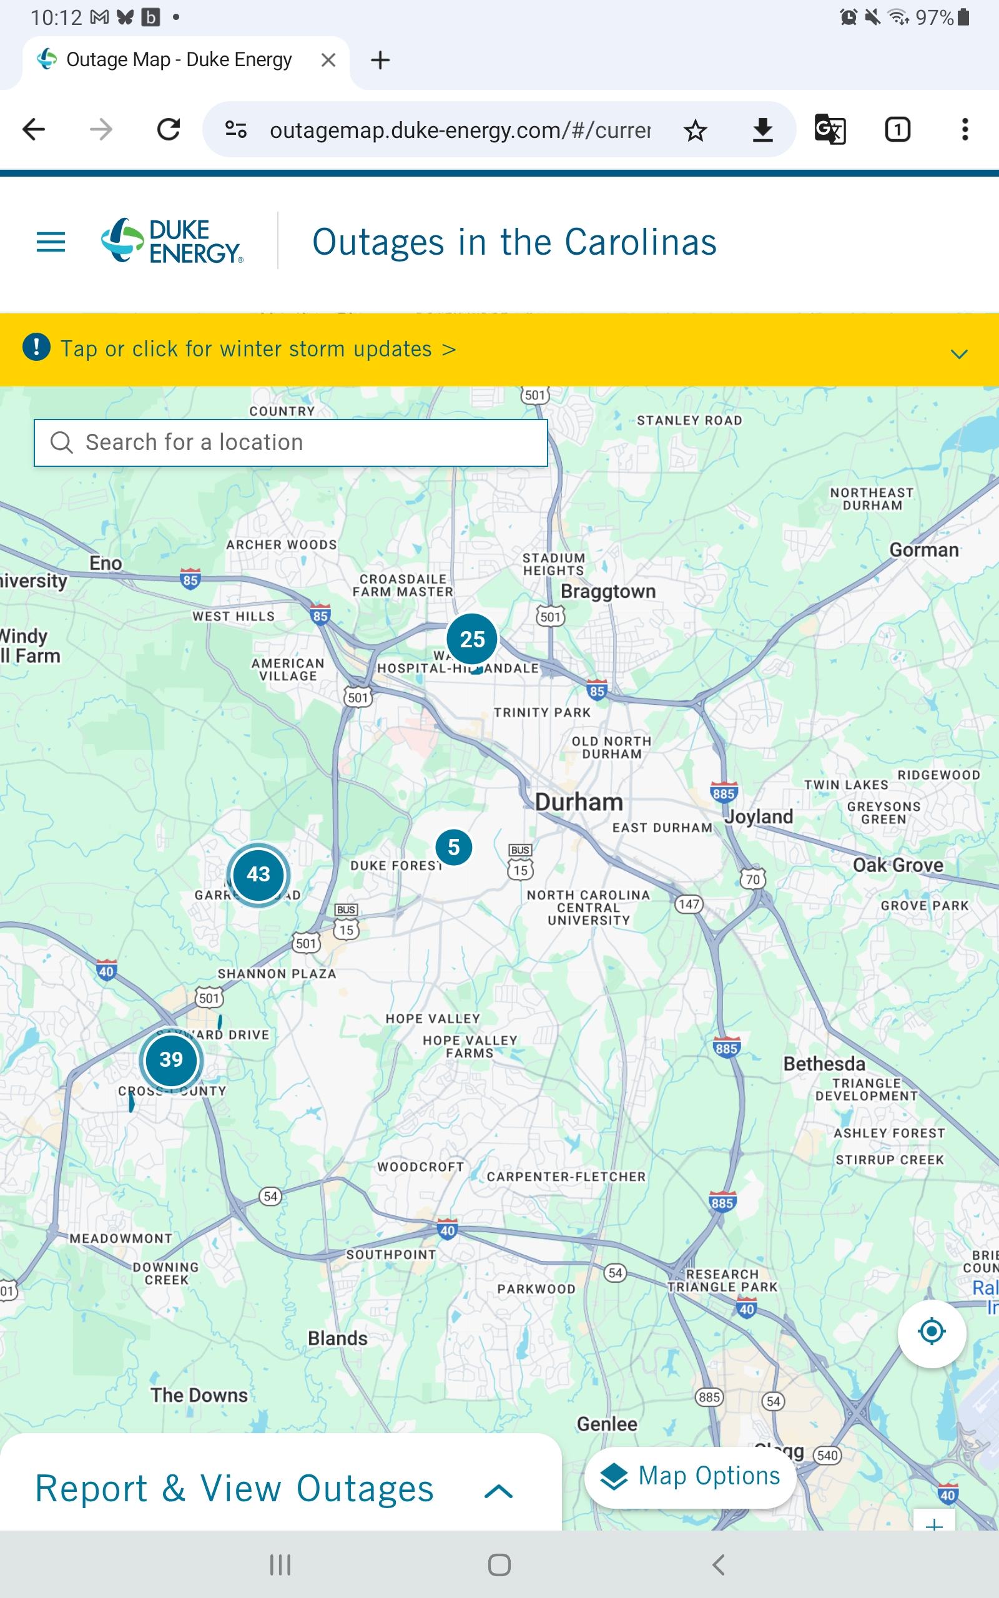Image resolution: width=999 pixels, height=1598 pixels.
Task: Focus the Search for a location field
Action: pos(291,443)
